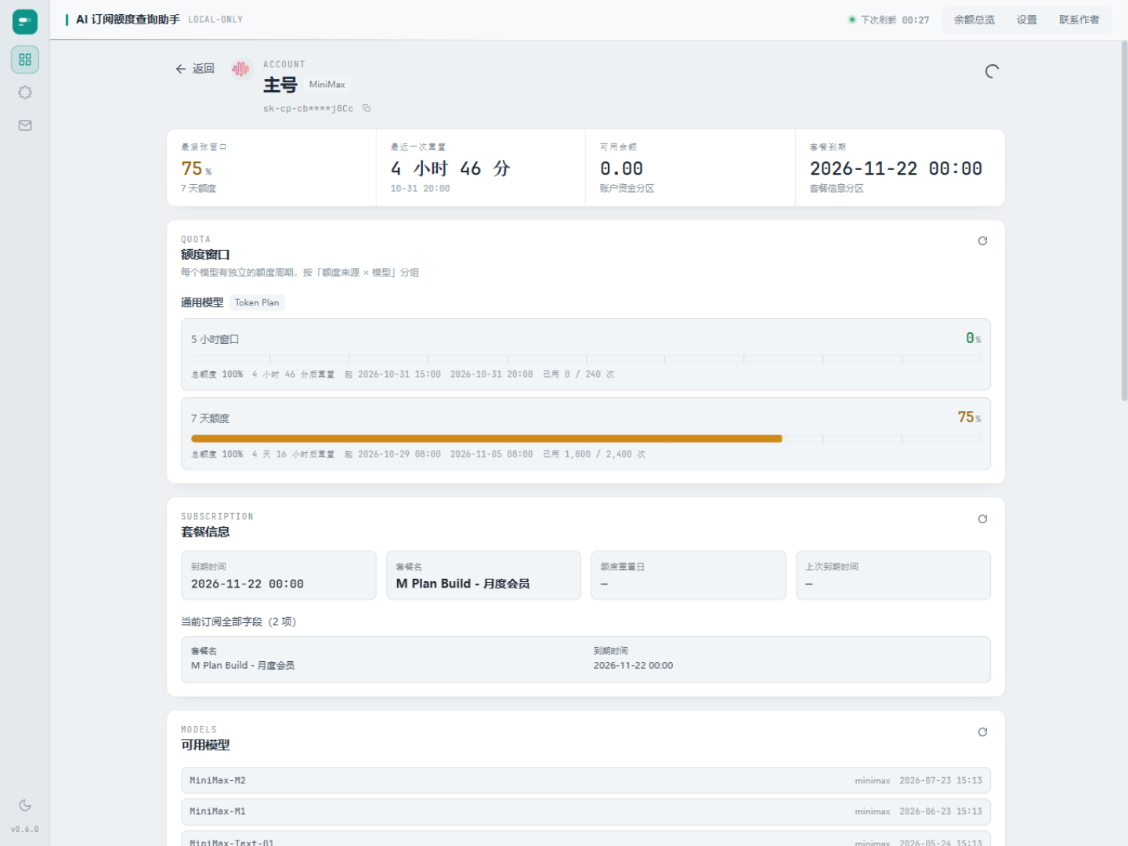Viewport: 1128px width, 846px height.
Task: Open the mail icon in sidebar
Action: click(x=25, y=125)
